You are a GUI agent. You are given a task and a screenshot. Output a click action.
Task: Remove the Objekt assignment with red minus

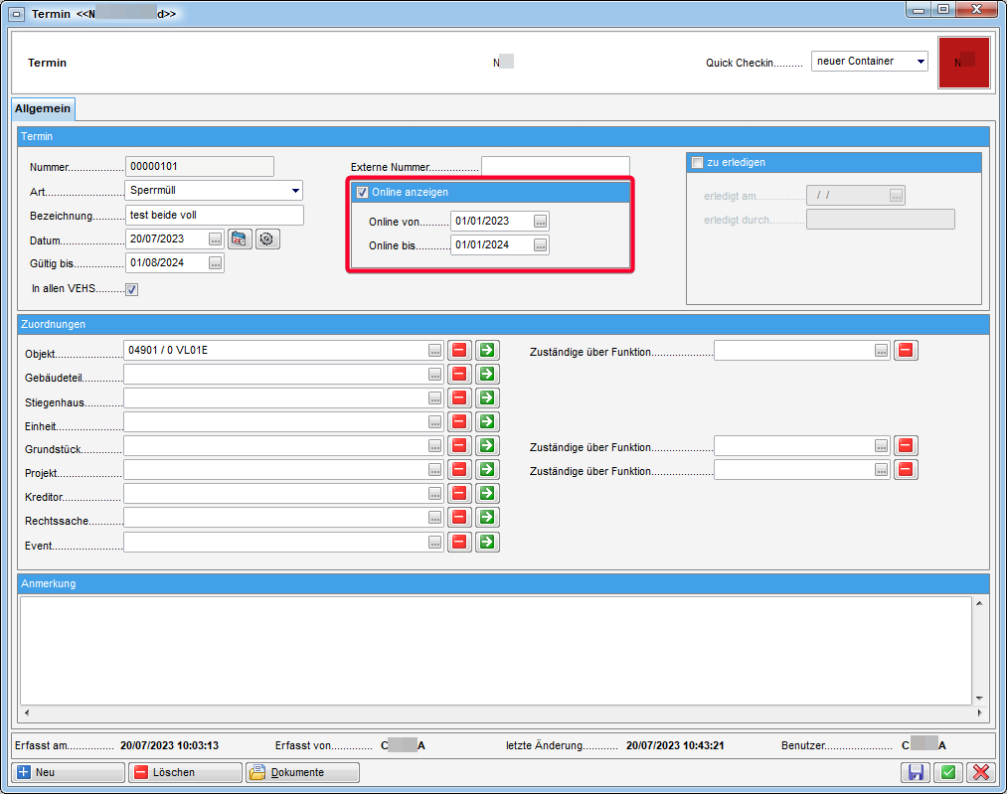pyautogui.click(x=459, y=350)
